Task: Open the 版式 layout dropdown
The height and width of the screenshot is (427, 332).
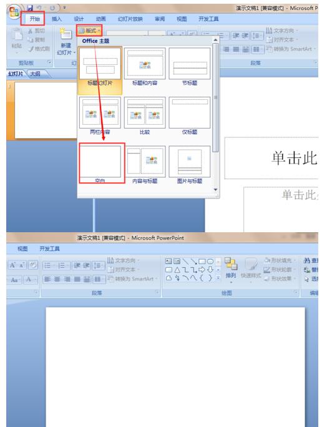Action: [x=89, y=31]
